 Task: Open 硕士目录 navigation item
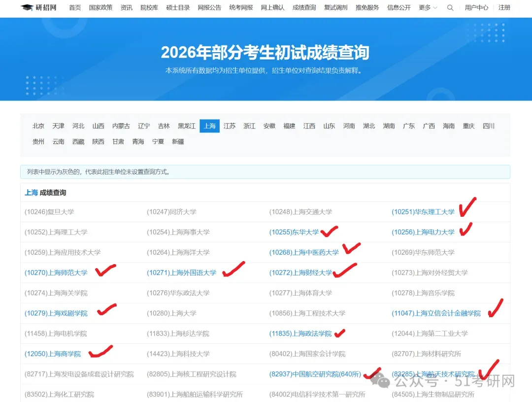click(178, 7)
